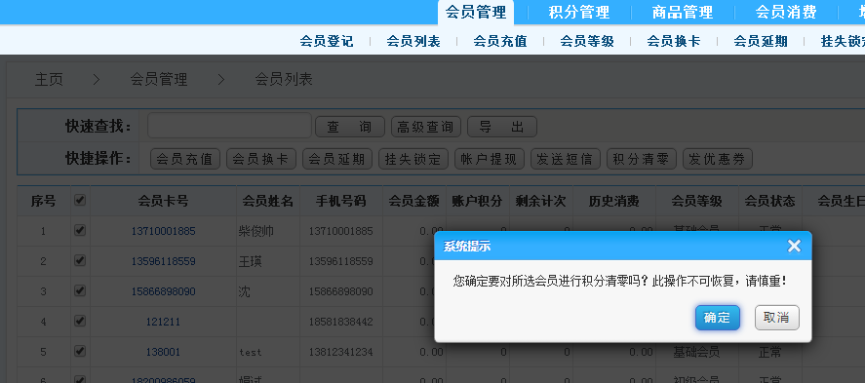
Task: Click the 剩余计次 column header
Action: tap(540, 201)
